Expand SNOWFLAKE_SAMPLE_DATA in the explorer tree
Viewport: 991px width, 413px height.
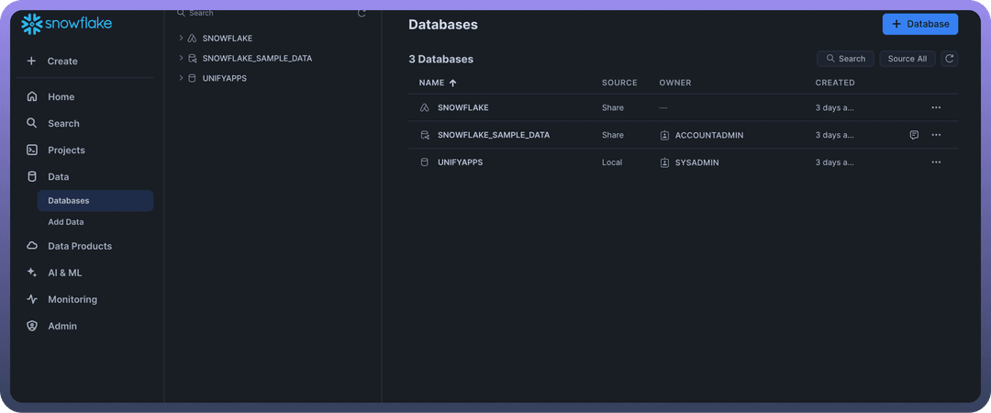pyautogui.click(x=181, y=58)
